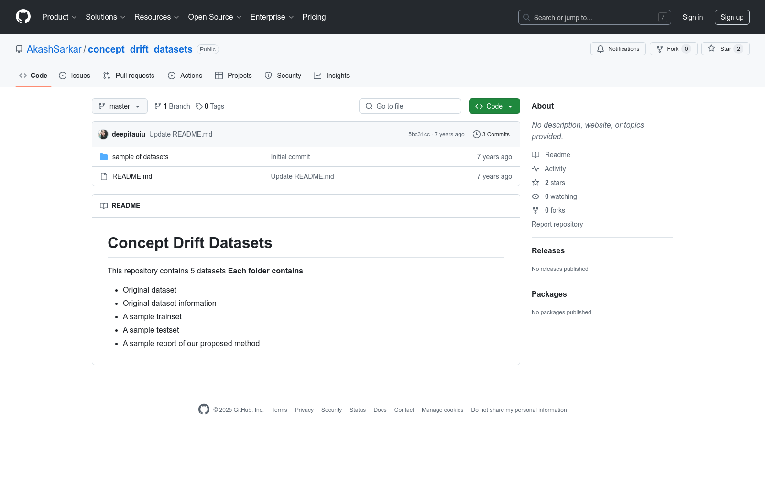The height and width of the screenshot is (478, 765).
Task: View the 1 Branch link
Action: coord(172,106)
